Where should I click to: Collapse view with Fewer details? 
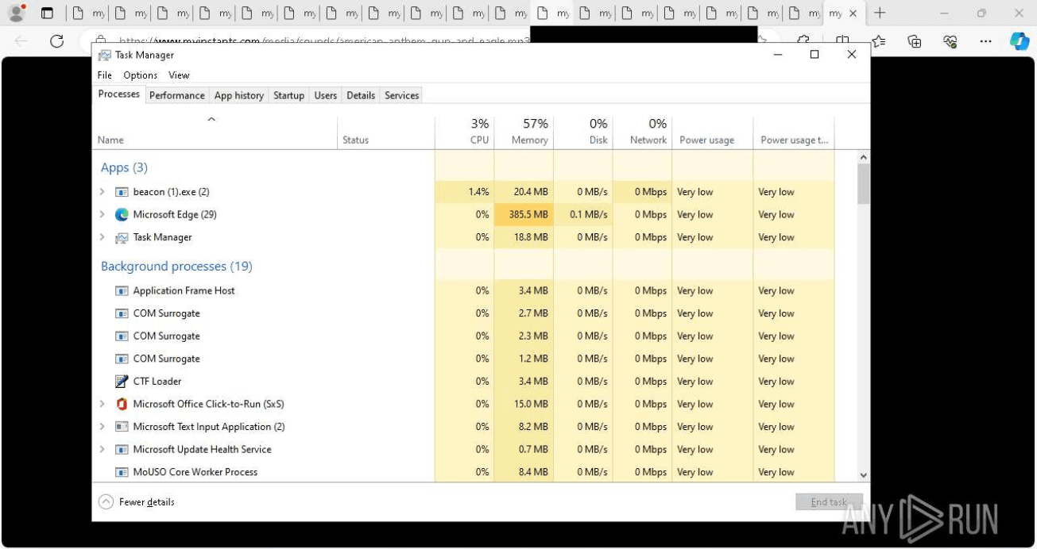(x=136, y=502)
